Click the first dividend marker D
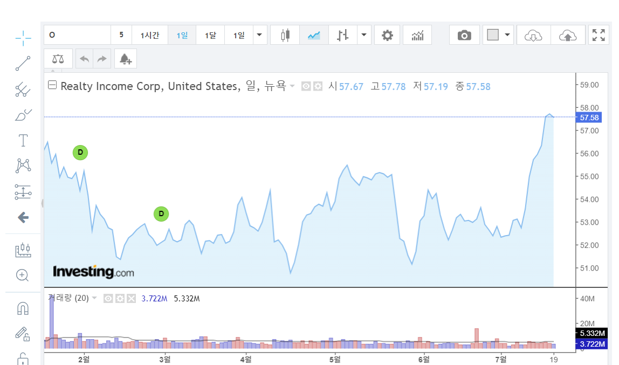Image resolution: width=619 pixels, height=365 pixels. pos(80,153)
